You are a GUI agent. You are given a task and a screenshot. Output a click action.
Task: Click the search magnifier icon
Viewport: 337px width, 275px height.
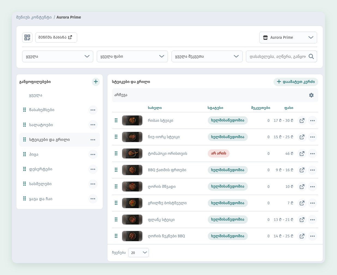[x=311, y=57]
